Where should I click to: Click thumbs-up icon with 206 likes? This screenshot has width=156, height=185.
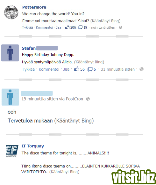tap(67, 27)
